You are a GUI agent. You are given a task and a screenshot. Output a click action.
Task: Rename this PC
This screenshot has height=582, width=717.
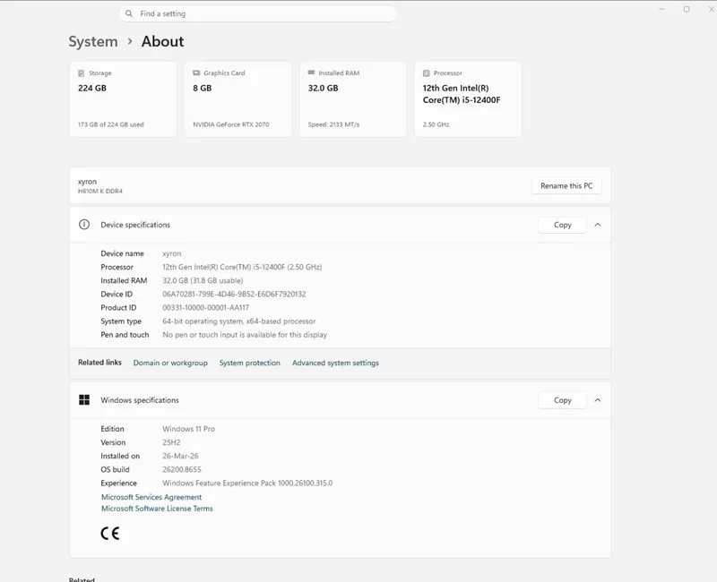coord(566,186)
